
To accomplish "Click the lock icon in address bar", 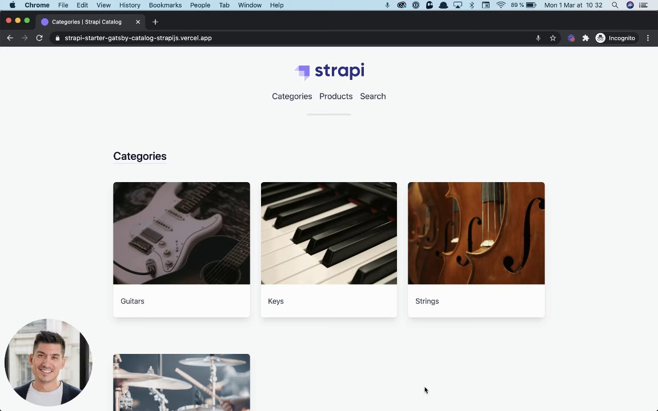I will point(58,38).
